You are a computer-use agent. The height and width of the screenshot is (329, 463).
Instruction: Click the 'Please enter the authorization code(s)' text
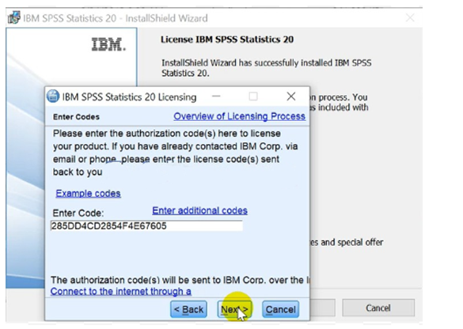tap(135, 134)
